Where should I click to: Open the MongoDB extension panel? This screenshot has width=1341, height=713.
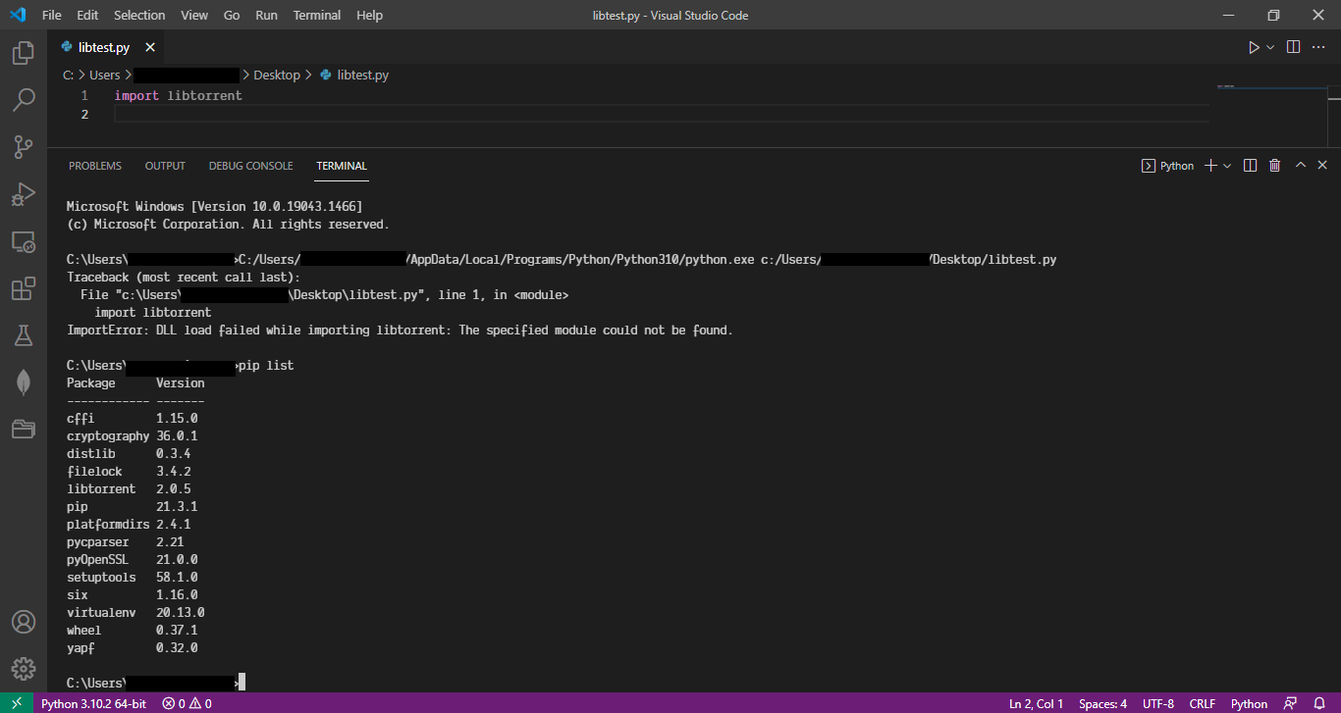(24, 382)
